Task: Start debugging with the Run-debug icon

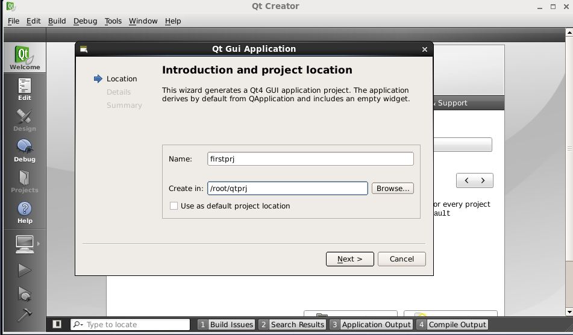Action: point(25,293)
